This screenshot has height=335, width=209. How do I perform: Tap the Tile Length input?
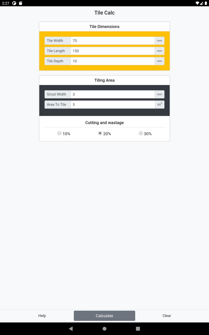(112, 51)
